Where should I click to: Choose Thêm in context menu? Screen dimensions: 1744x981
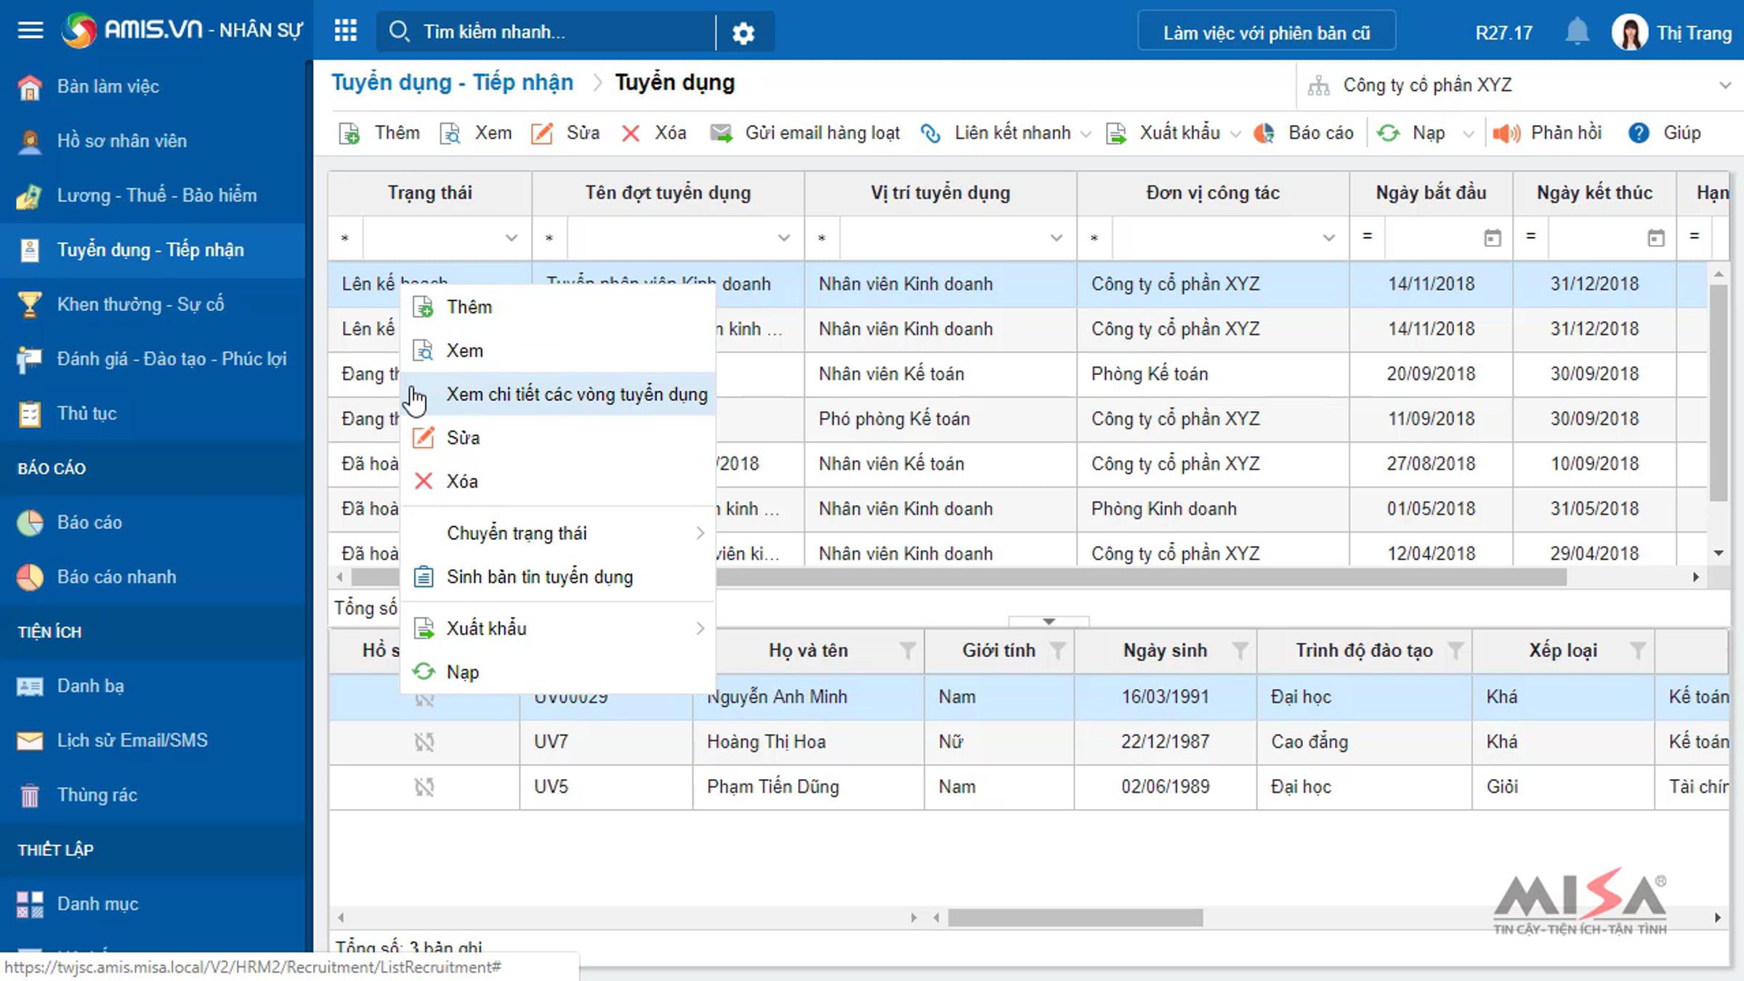click(557, 307)
